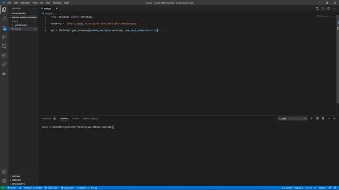
Task: Click the editor vertical scrollbar
Action: click(337, 59)
